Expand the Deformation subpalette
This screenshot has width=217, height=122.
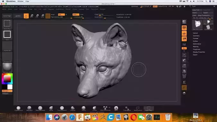197,44
